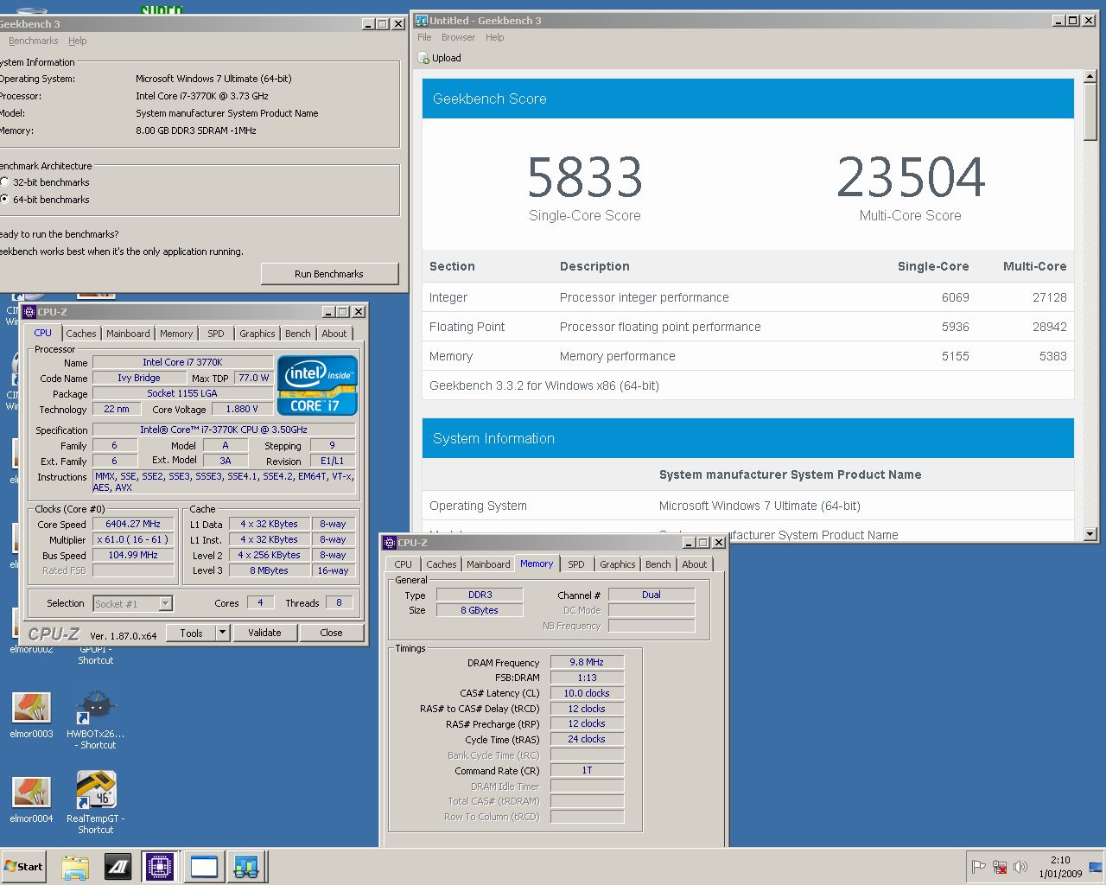Viewport: 1106px width, 885px height.
Task: Select SPD tab in the CPU-Z Memory window
Action: 576,564
